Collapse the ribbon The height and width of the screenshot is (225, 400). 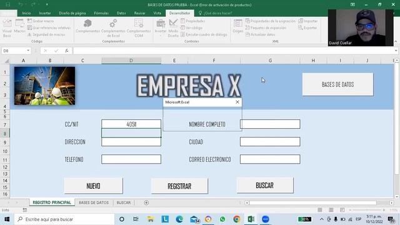point(396,42)
